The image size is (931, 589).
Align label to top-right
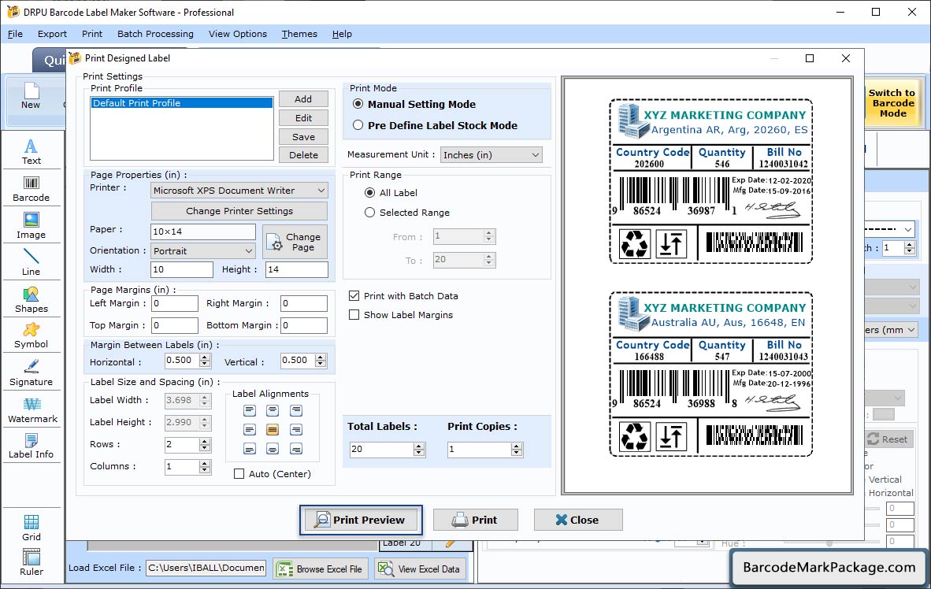[x=295, y=410]
